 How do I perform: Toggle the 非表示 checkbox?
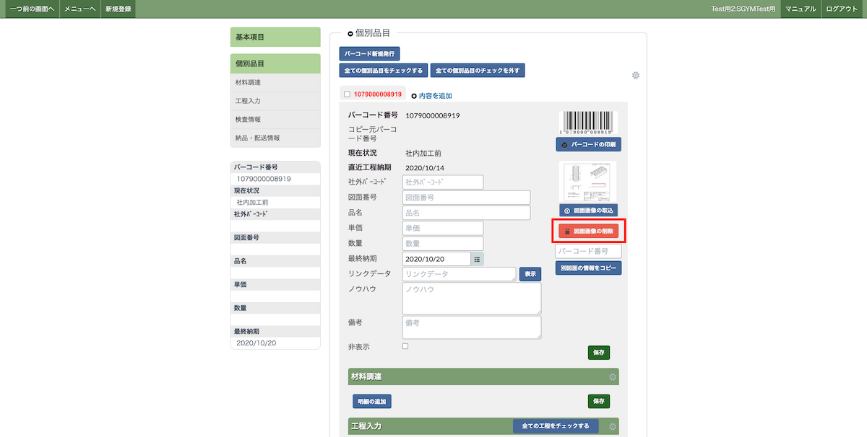(405, 346)
